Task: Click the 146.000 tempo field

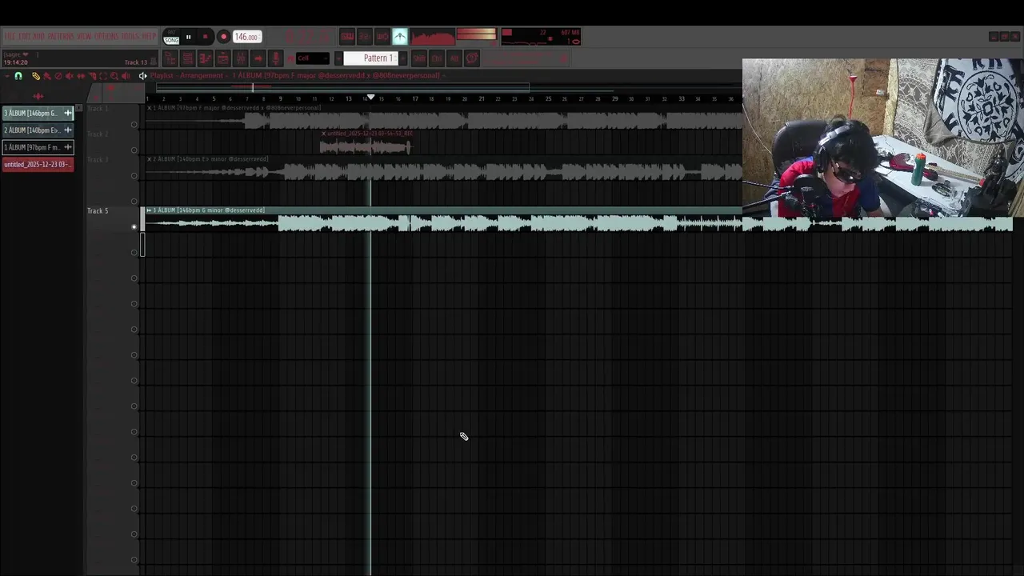Action: coord(247,37)
